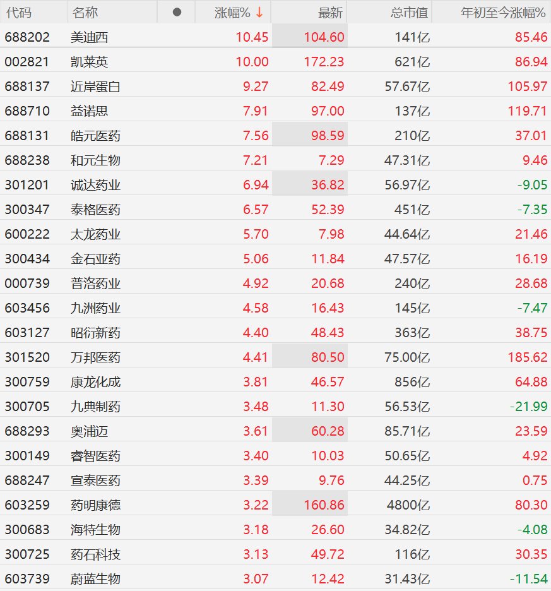Click 诚达药业 stock name
The image size is (551, 591).
pyautogui.click(x=95, y=184)
